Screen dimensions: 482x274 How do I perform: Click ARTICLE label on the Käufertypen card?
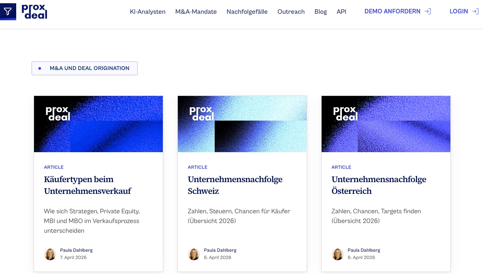coord(54,167)
